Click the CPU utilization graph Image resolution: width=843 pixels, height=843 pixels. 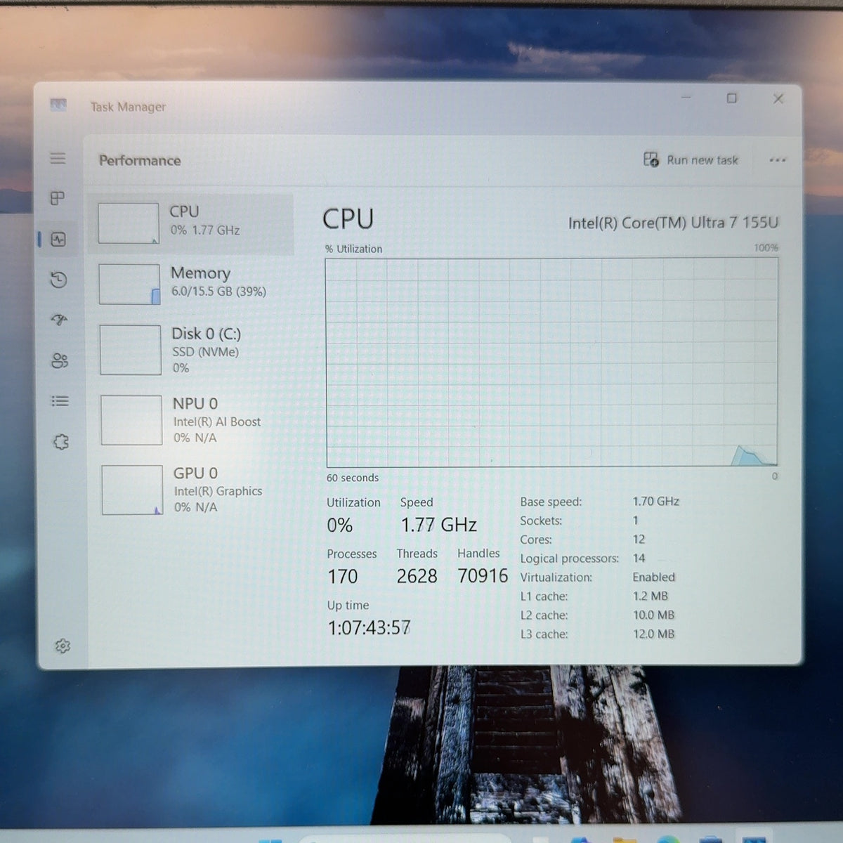coord(551,362)
